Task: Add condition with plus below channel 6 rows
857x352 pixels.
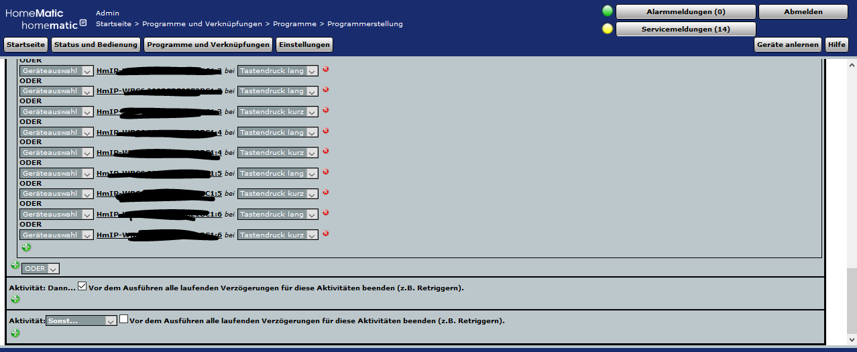Action: pyautogui.click(x=26, y=247)
